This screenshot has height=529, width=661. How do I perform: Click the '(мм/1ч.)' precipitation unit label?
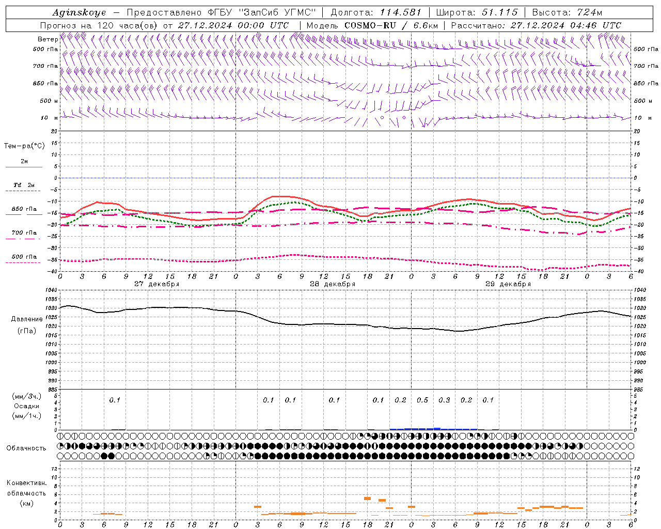click(27, 416)
